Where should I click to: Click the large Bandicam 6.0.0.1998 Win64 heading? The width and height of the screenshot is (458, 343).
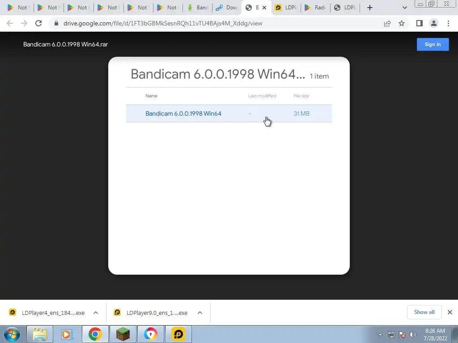218,74
